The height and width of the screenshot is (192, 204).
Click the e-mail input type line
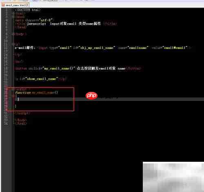click(103, 48)
